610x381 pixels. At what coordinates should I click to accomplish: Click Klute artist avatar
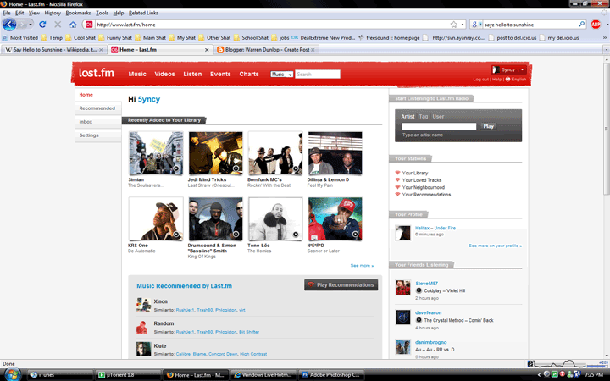143,349
